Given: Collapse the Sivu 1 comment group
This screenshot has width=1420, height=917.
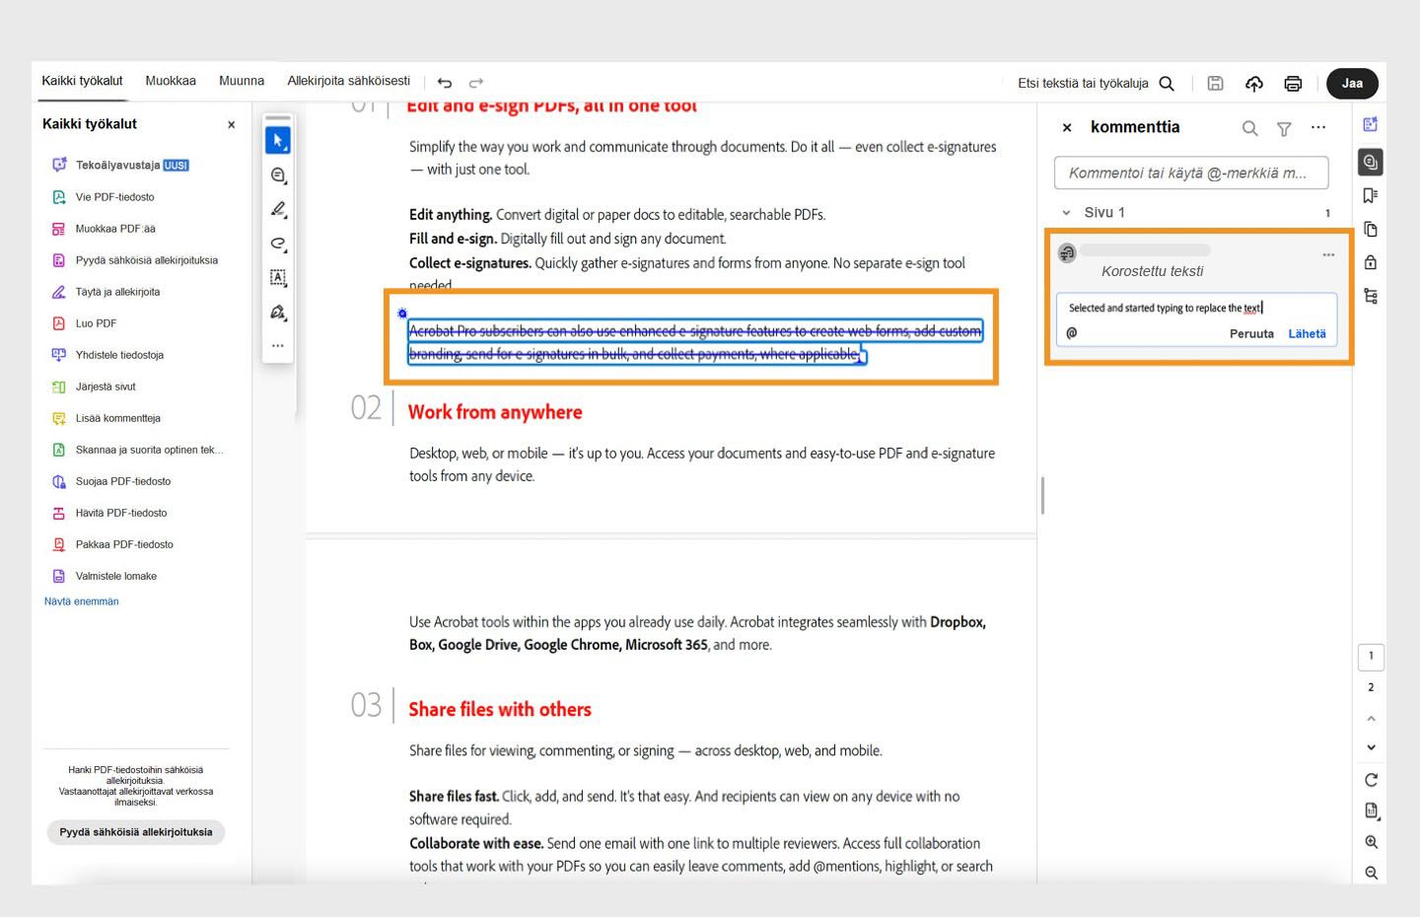Looking at the screenshot, I should [1066, 213].
